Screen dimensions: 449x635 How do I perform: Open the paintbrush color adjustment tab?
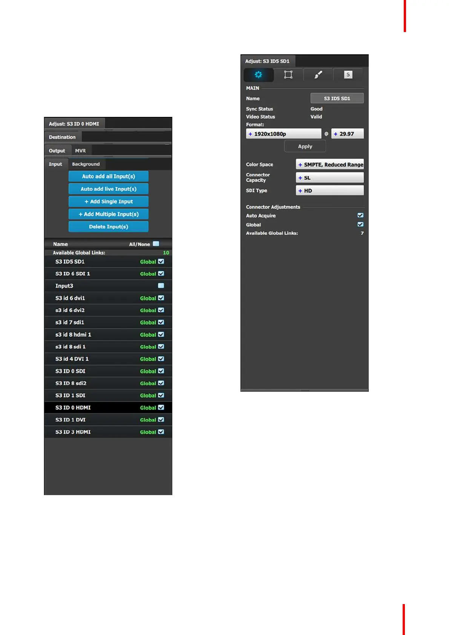coord(318,75)
